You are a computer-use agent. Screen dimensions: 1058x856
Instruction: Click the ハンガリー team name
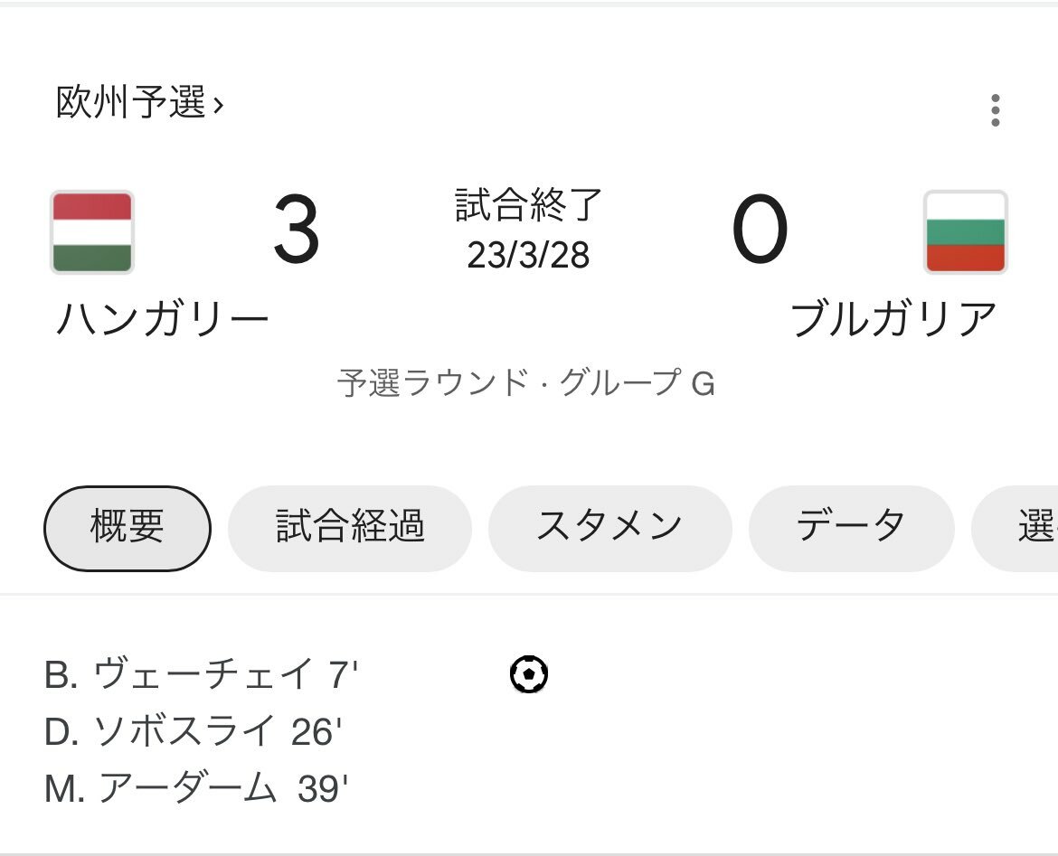163,318
